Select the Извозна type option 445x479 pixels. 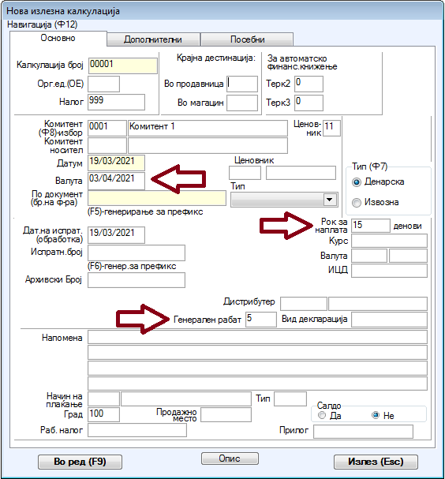click(356, 203)
